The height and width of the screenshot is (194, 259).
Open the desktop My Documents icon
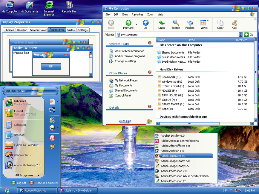click(29, 7)
